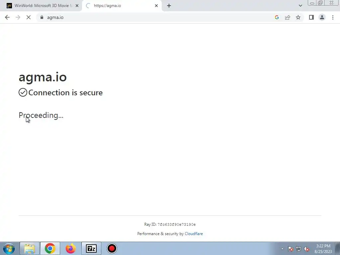Open a new tab with the plus button
The height and width of the screenshot is (255, 340).
[x=169, y=6]
